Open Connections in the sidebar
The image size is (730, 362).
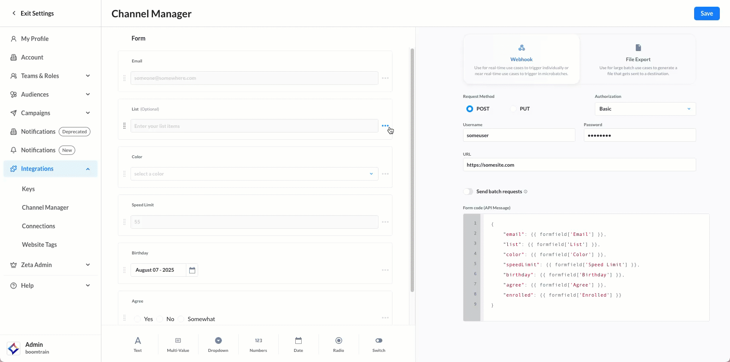tap(38, 226)
